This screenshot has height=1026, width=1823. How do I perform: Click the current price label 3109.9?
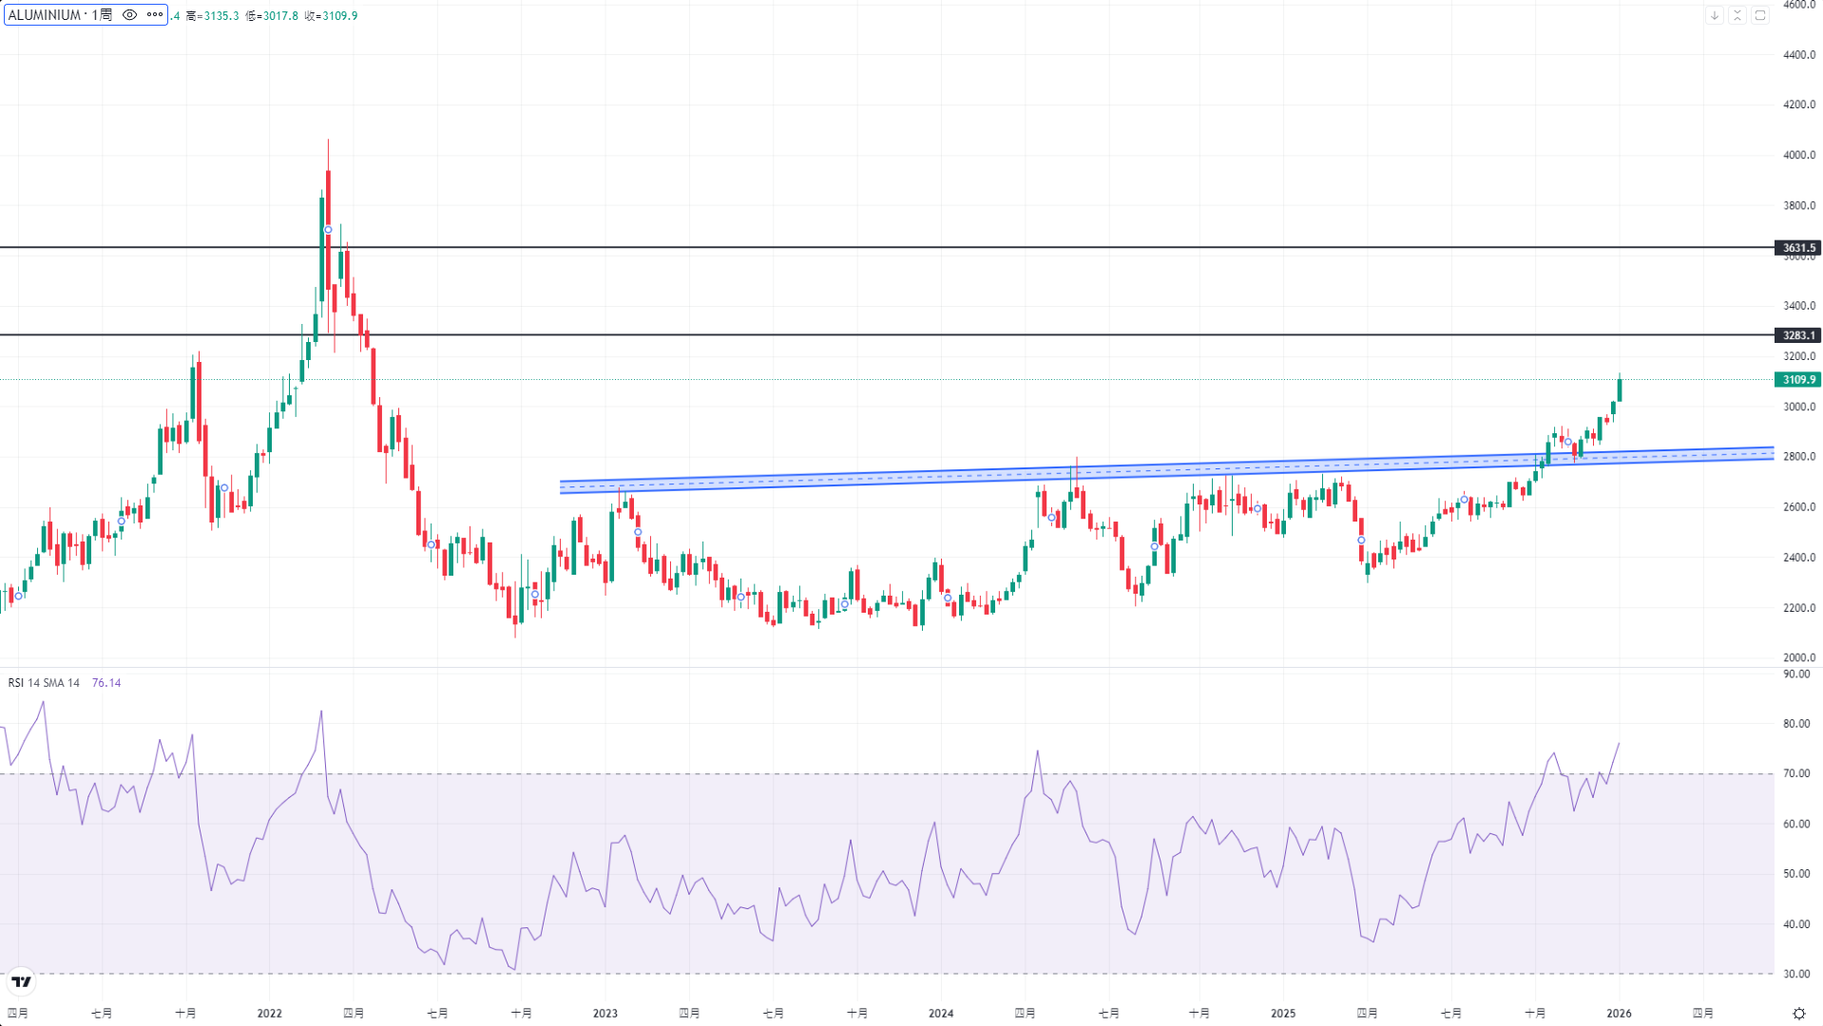(x=1797, y=380)
